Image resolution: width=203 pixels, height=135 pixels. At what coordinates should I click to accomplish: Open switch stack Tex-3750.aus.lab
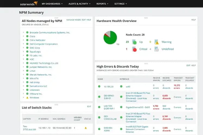click(29, 128)
